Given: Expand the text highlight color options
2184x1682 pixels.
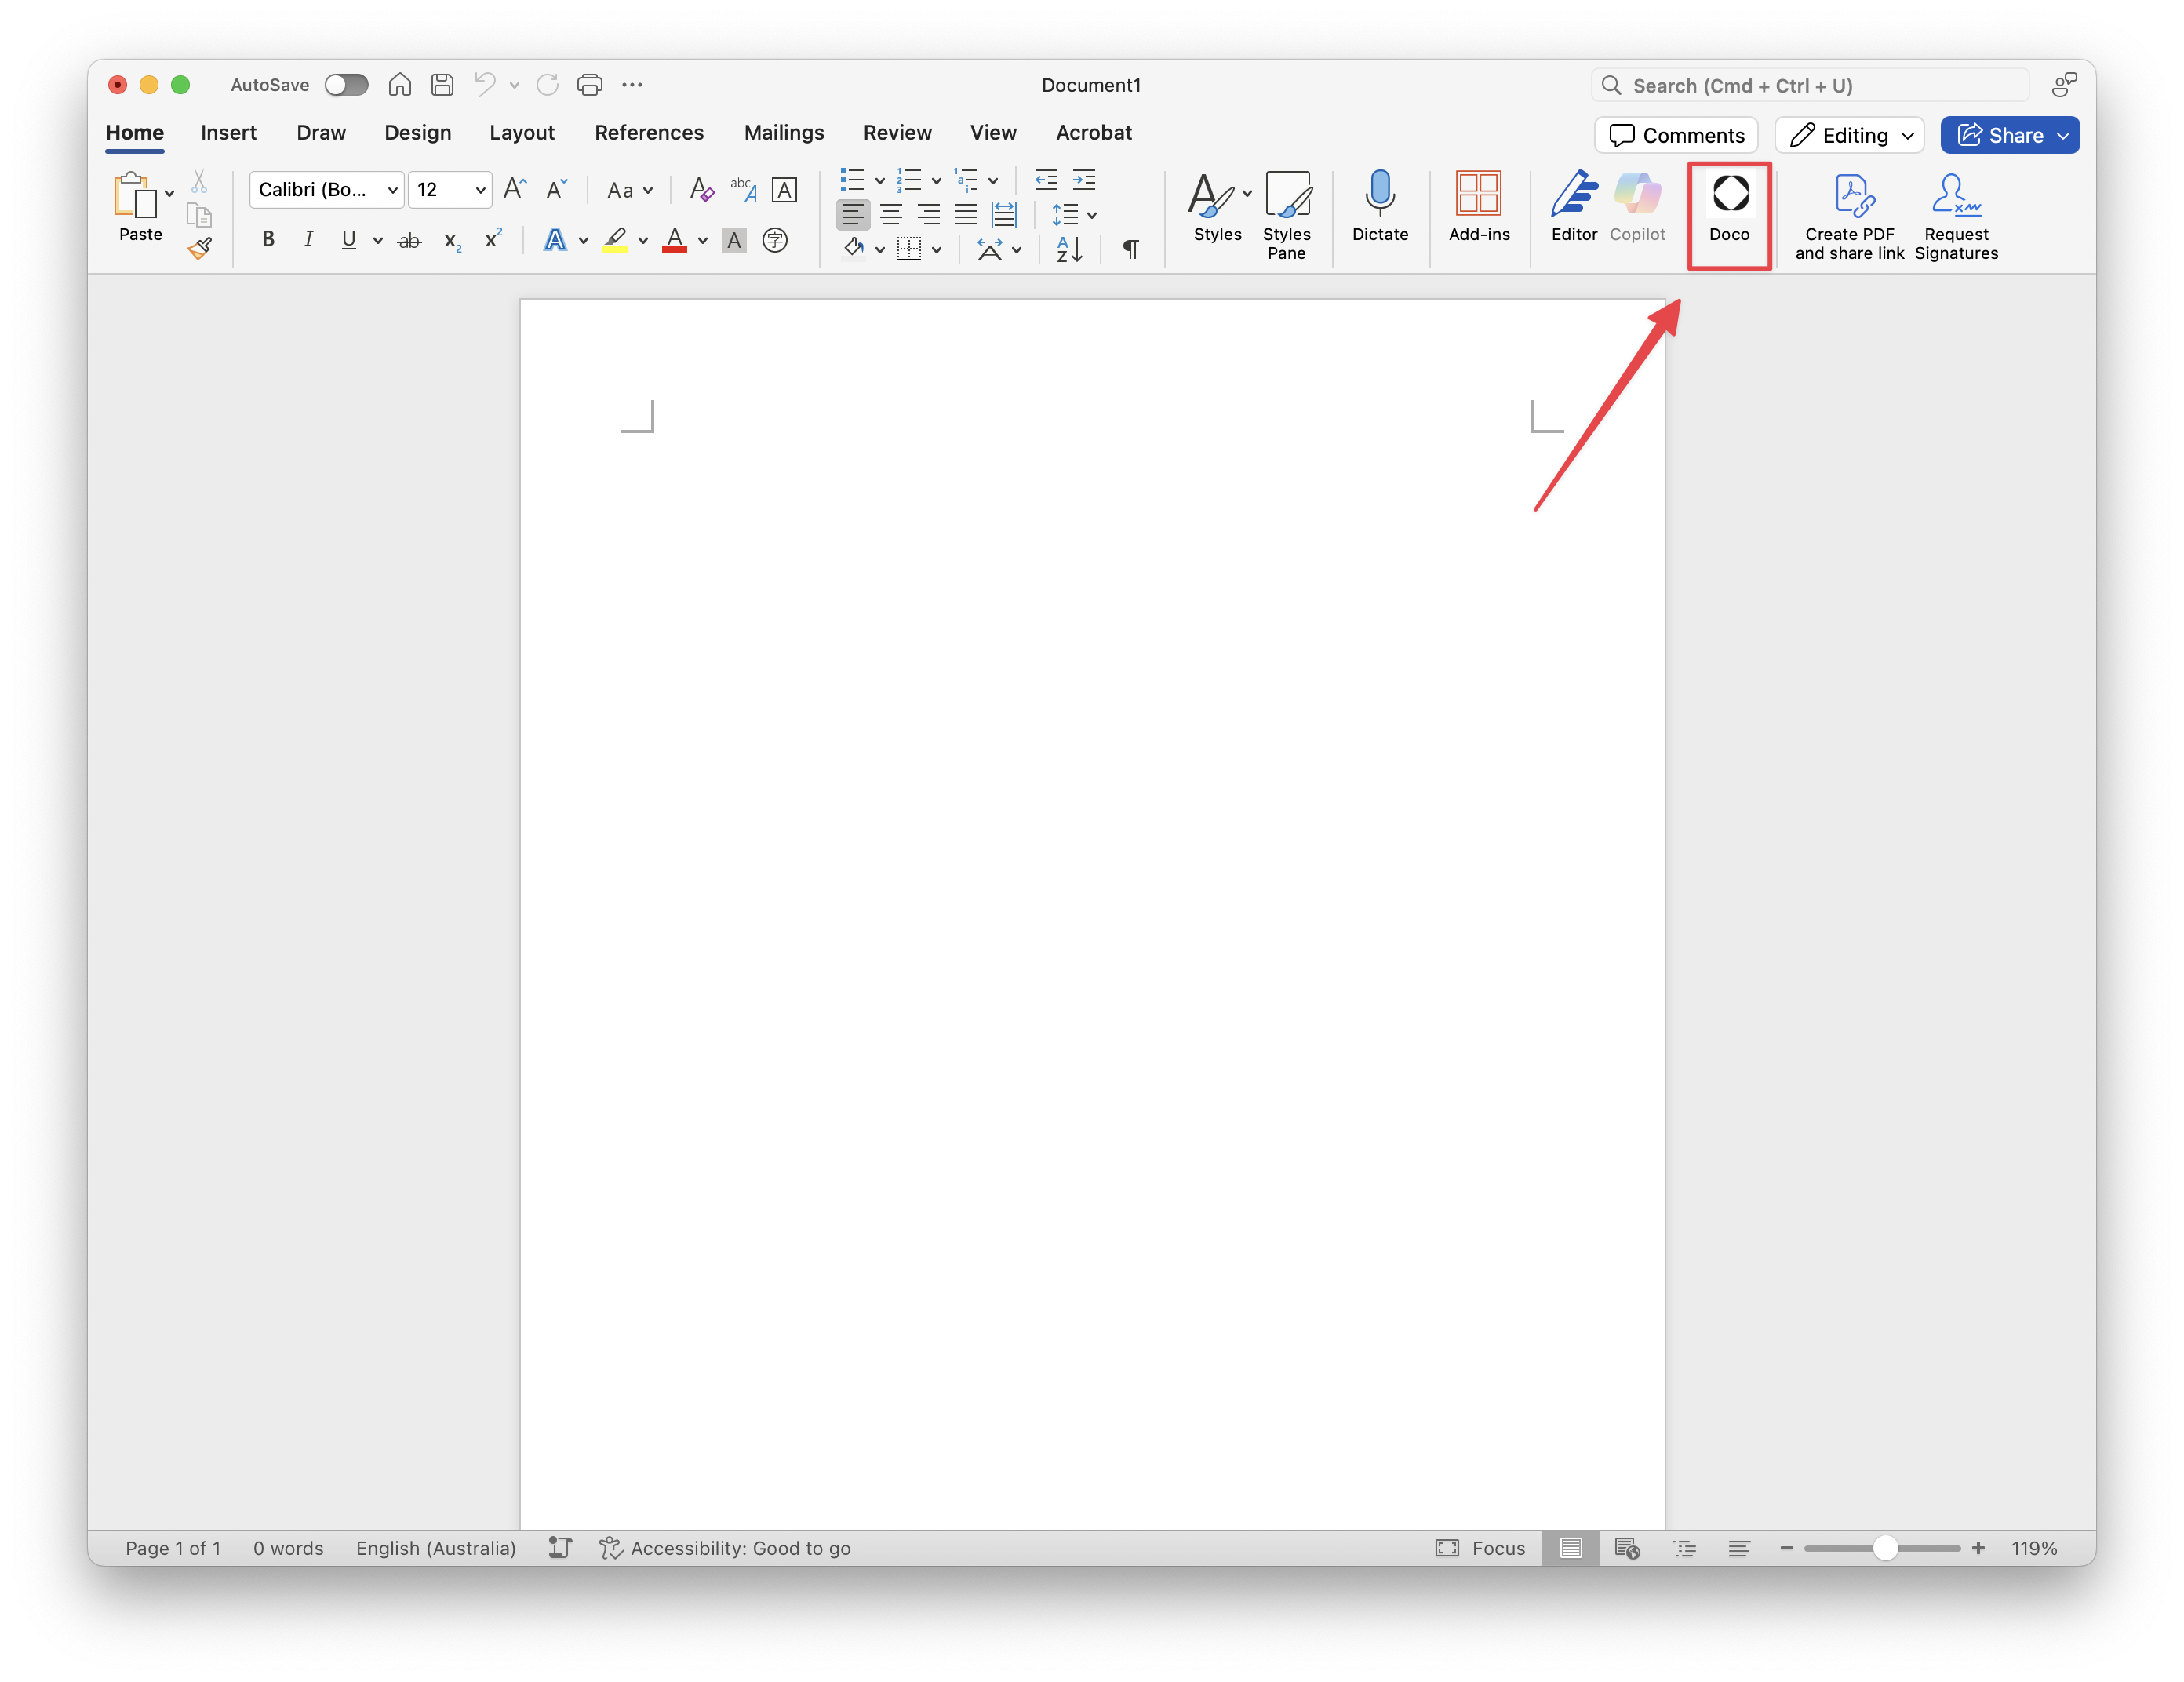Looking at the screenshot, I should pos(643,240).
